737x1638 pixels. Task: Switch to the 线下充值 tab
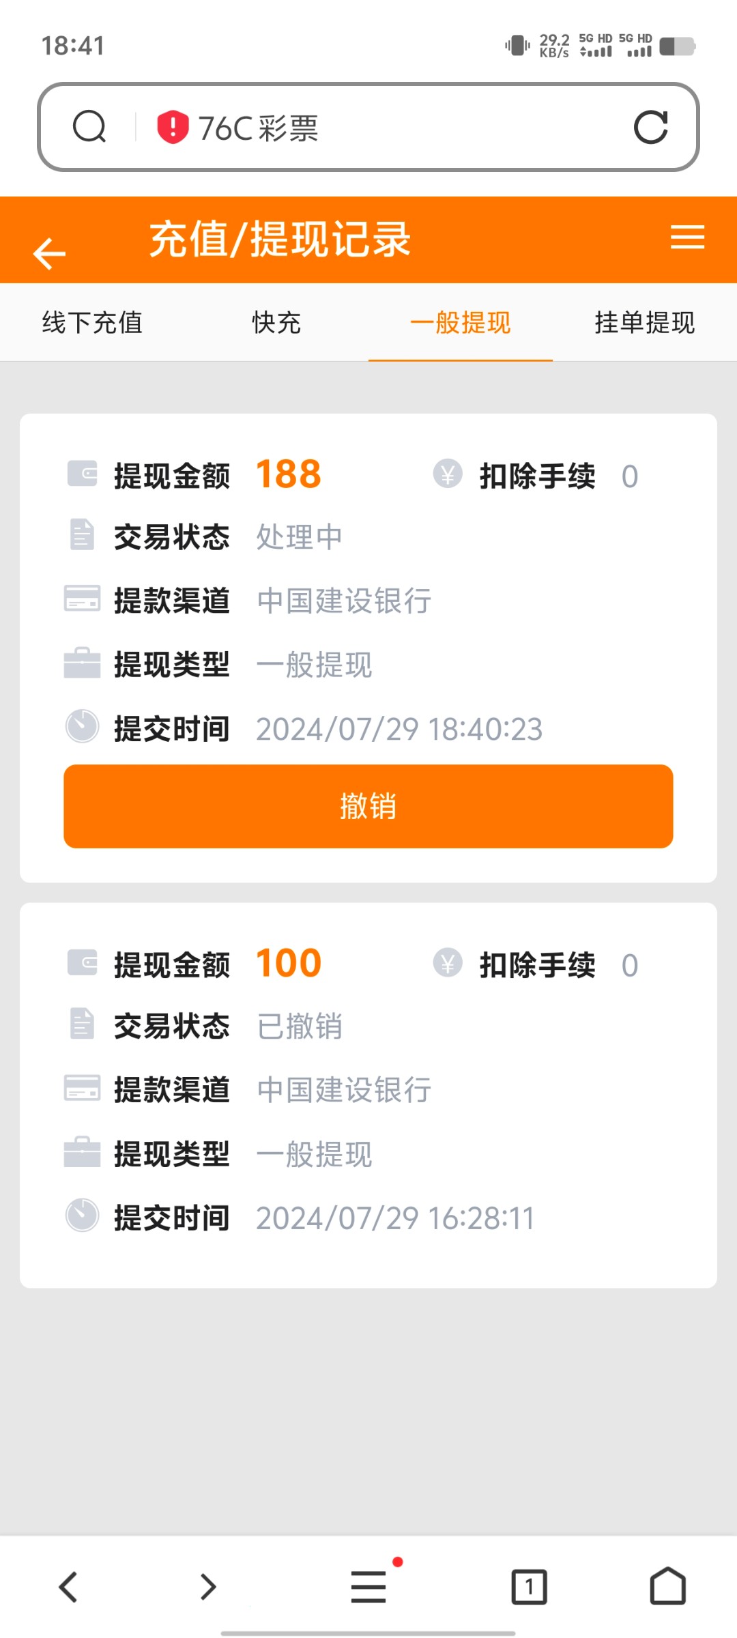(x=92, y=323)
